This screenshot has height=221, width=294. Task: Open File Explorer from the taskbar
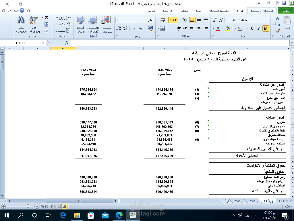point(77,215)
